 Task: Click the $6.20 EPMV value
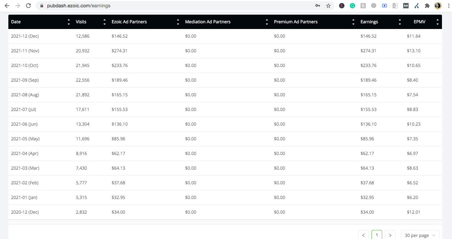click(412, 197)
